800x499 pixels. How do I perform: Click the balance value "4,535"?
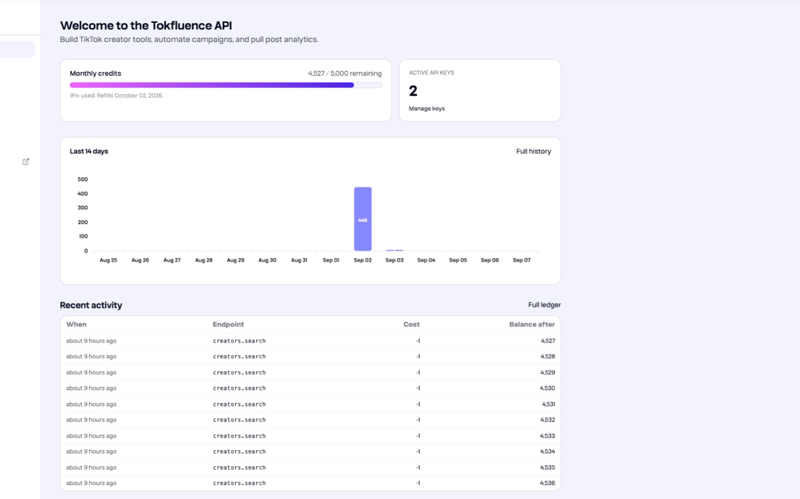548,467
